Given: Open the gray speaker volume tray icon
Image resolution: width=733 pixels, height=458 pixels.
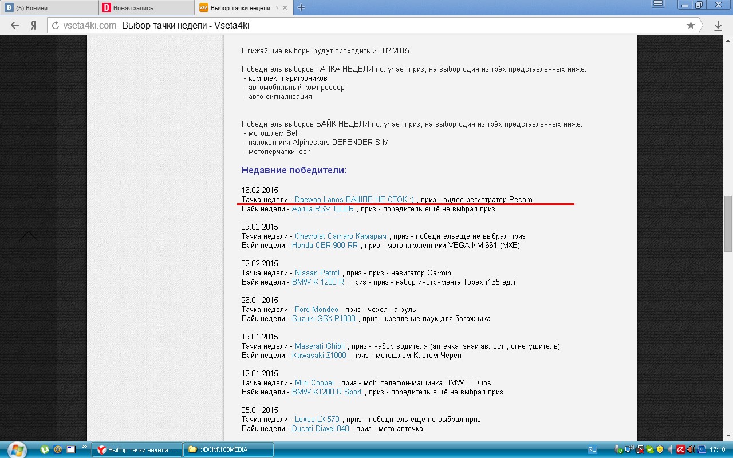Looking at the screenshot, I should [670, 449].
